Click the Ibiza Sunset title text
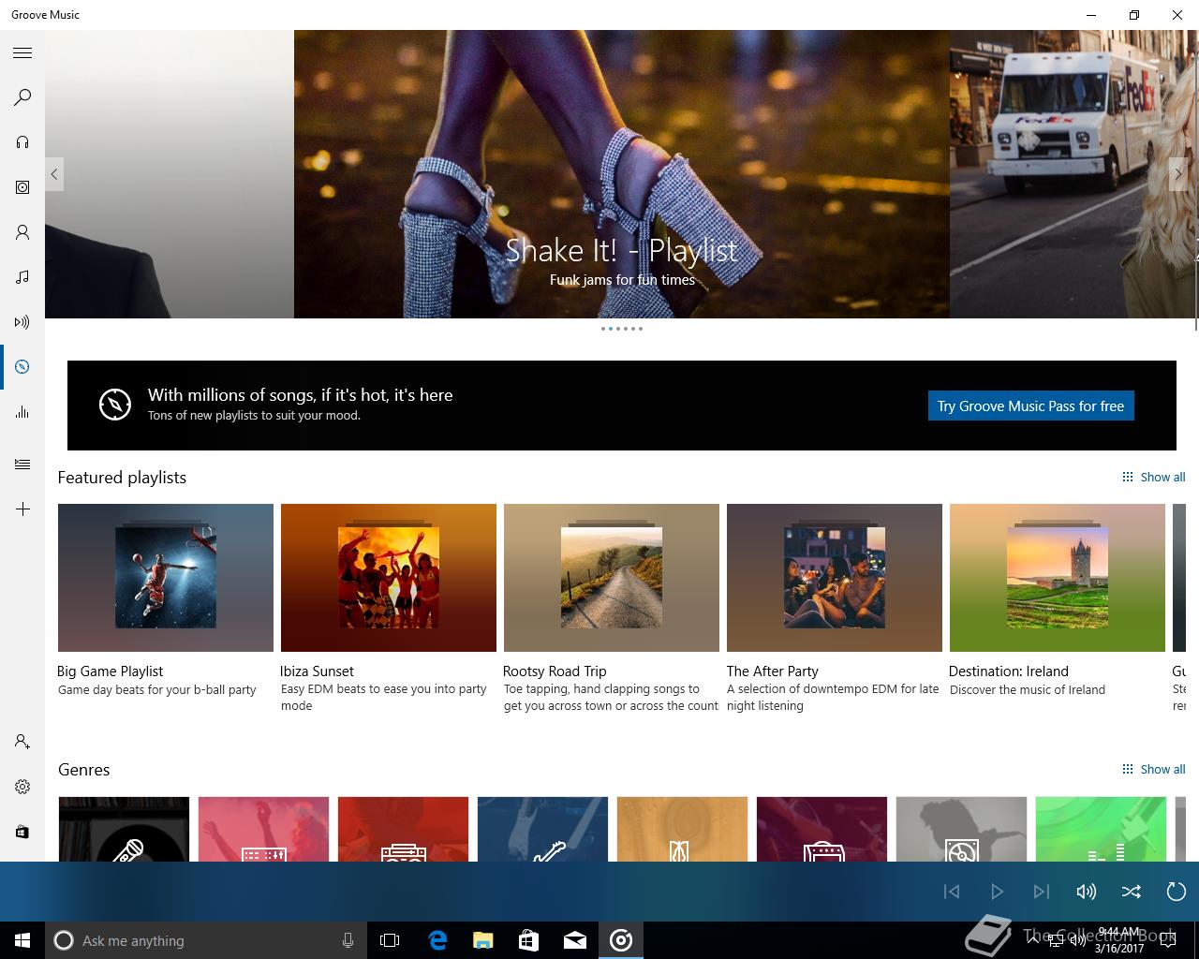The height and width of the screenshot is (959, 1199). click(317, 671)
